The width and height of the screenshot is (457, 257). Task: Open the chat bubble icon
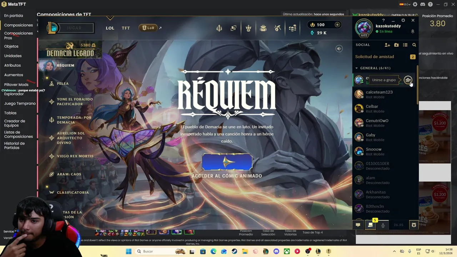358,225
